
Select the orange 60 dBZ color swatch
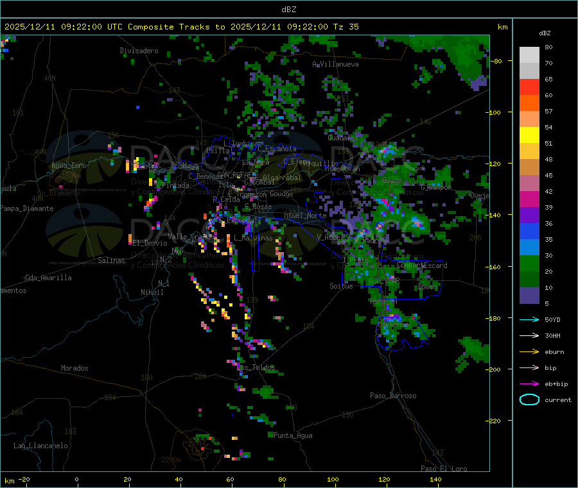tap(529, 103)
